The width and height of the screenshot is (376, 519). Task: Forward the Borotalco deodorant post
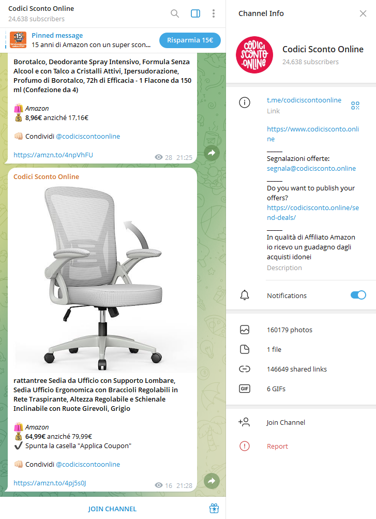point(212,153)
